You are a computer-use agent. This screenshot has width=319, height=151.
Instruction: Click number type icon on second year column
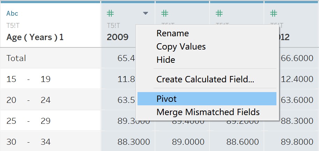165,14
